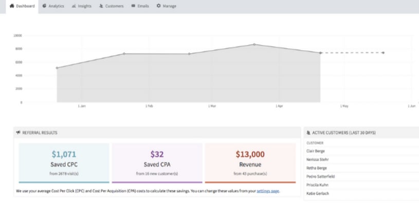This screenshot has width=419, height=210.
Task: Open customer Katie Gerlach
Action: [x=316, y=192]
